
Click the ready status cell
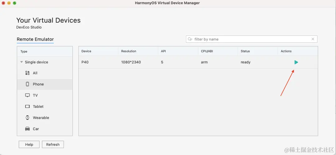[258, 62]
